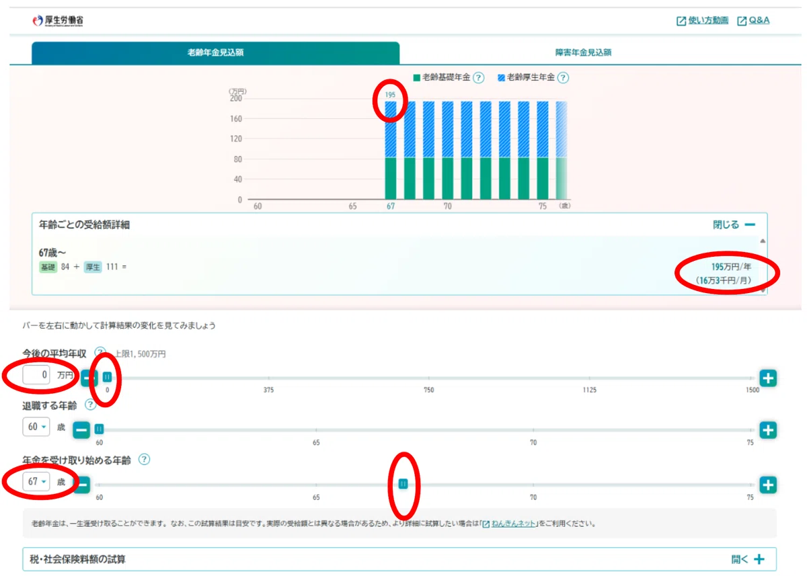Switch to the 老齢年金見込額 tab
This screenshot has width=807, height=576.
215,52
